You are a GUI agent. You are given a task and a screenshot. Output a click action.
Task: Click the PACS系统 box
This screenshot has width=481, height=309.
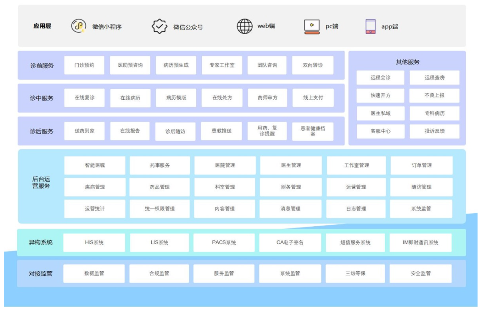pos(224,243)
